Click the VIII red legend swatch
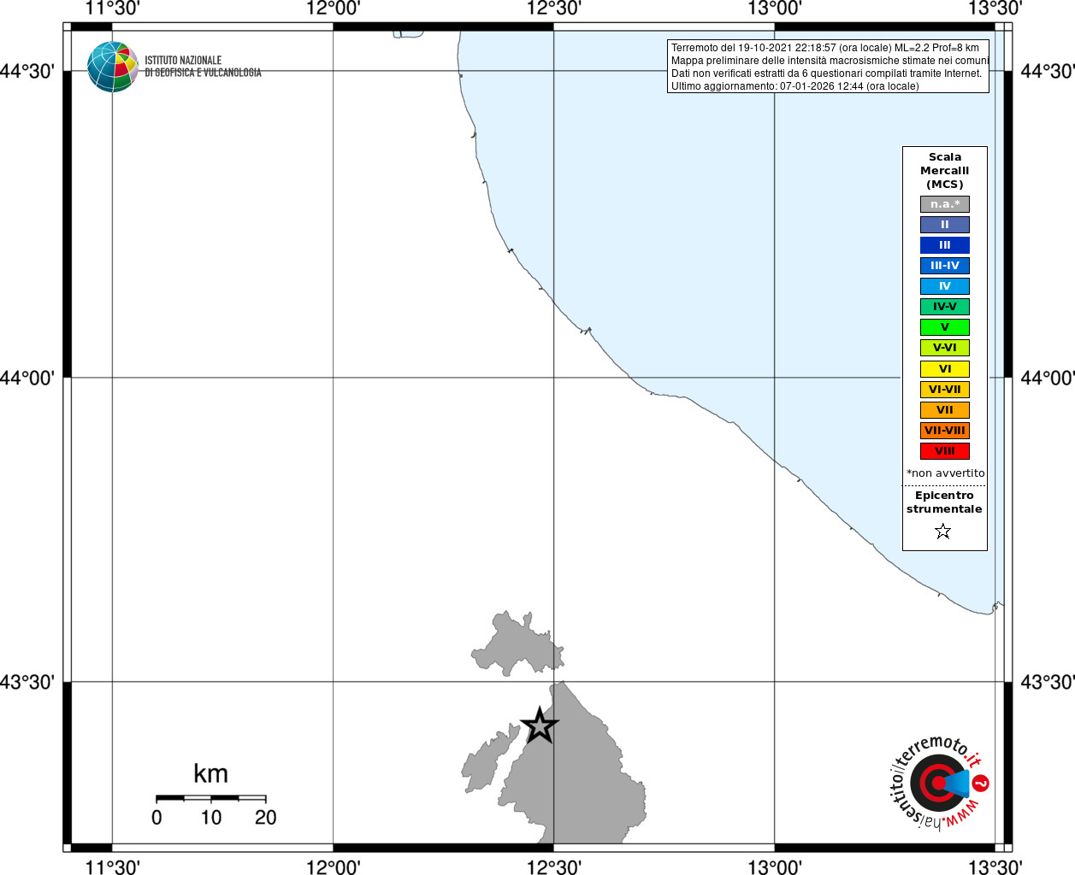The width and height of the screenshot is (1075, 875). 945,451
